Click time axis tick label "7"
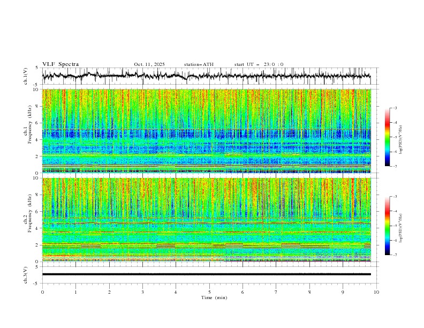424x328 pixels. 276,292
